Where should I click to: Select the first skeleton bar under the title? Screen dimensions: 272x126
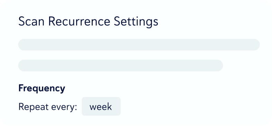tap(139, 45)
